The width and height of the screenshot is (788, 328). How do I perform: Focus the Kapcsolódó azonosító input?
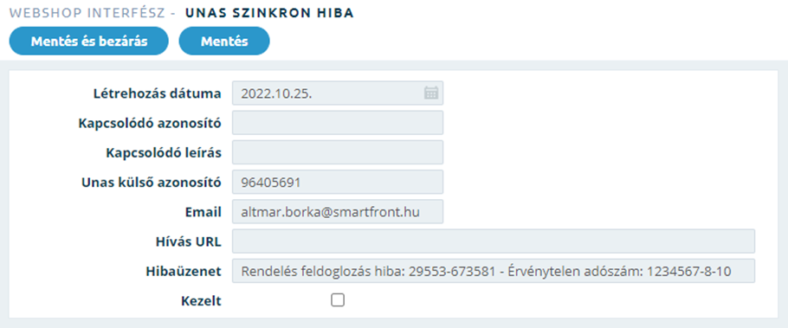[x=338, y=123]
